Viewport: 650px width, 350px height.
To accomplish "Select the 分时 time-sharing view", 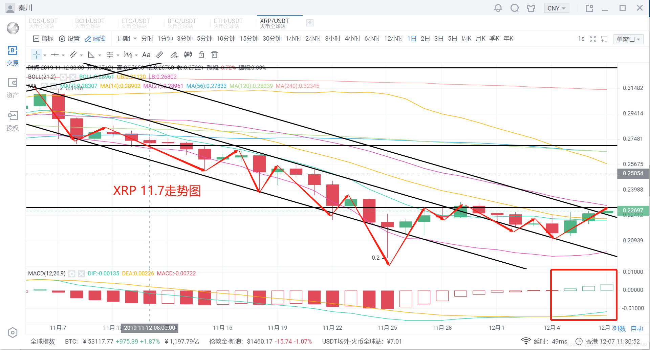I will [x=147, y=39].
